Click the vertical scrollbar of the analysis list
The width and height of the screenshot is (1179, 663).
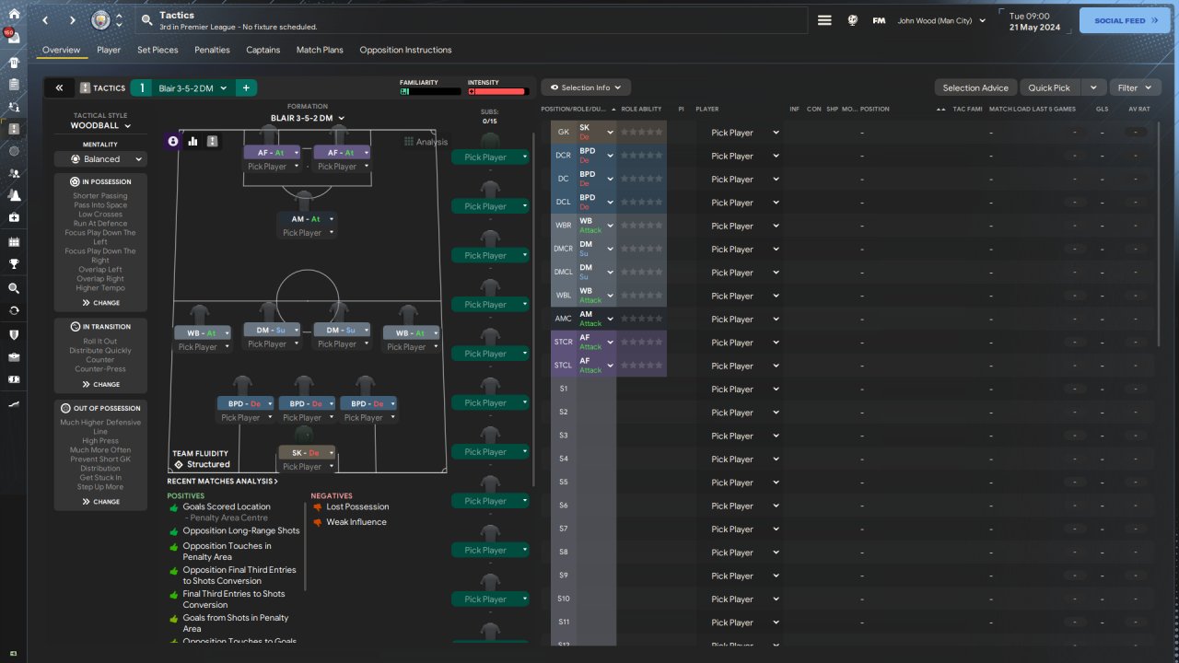pos(304,545)
